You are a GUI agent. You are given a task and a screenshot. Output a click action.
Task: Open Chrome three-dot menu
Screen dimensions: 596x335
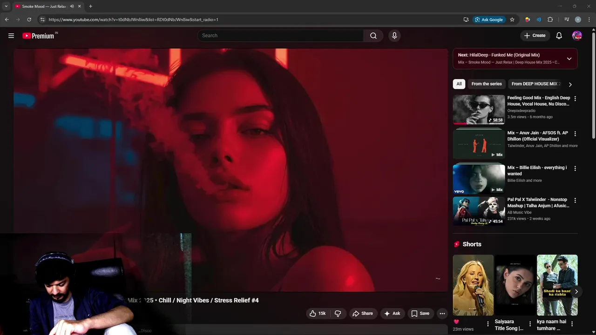pyautogui.click(x=589, y=20)
